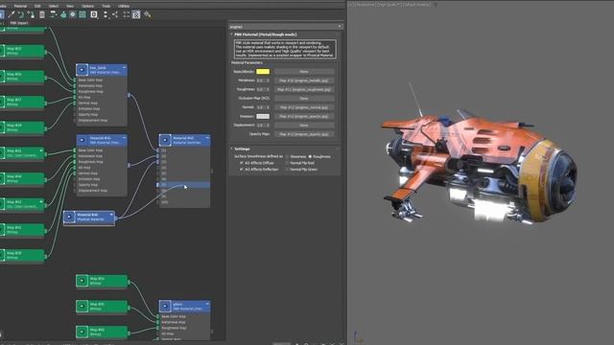This screenshot has height=345, width=614.
Task: Open the Edit menu
Action: coord(37,6)
